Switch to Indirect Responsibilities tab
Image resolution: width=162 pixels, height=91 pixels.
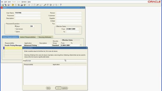pos(28,37)
